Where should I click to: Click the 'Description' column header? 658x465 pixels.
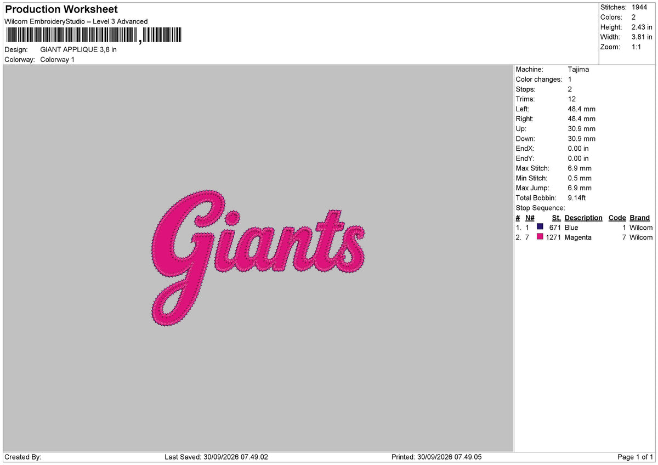583,218
